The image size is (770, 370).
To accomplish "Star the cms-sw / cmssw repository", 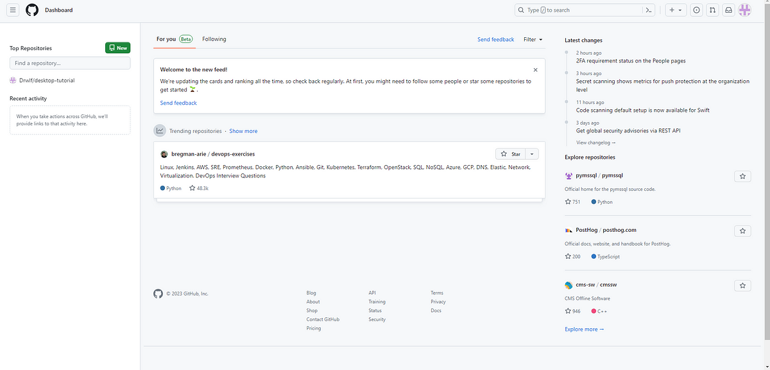I will pos(742,285).
